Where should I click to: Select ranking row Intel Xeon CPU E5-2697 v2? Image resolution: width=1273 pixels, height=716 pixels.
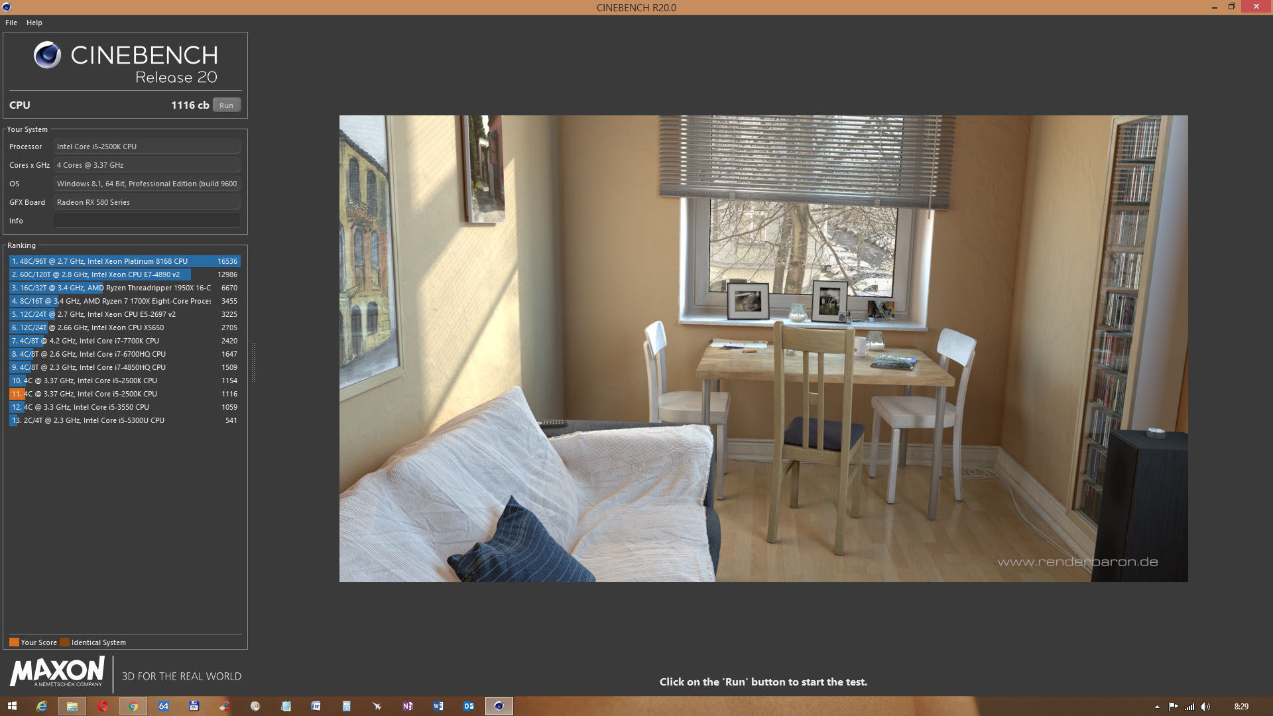[x=125, y=314]
